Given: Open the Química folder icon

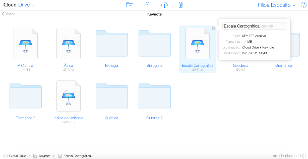Looking at the screenshot, I should coord(112,96).
